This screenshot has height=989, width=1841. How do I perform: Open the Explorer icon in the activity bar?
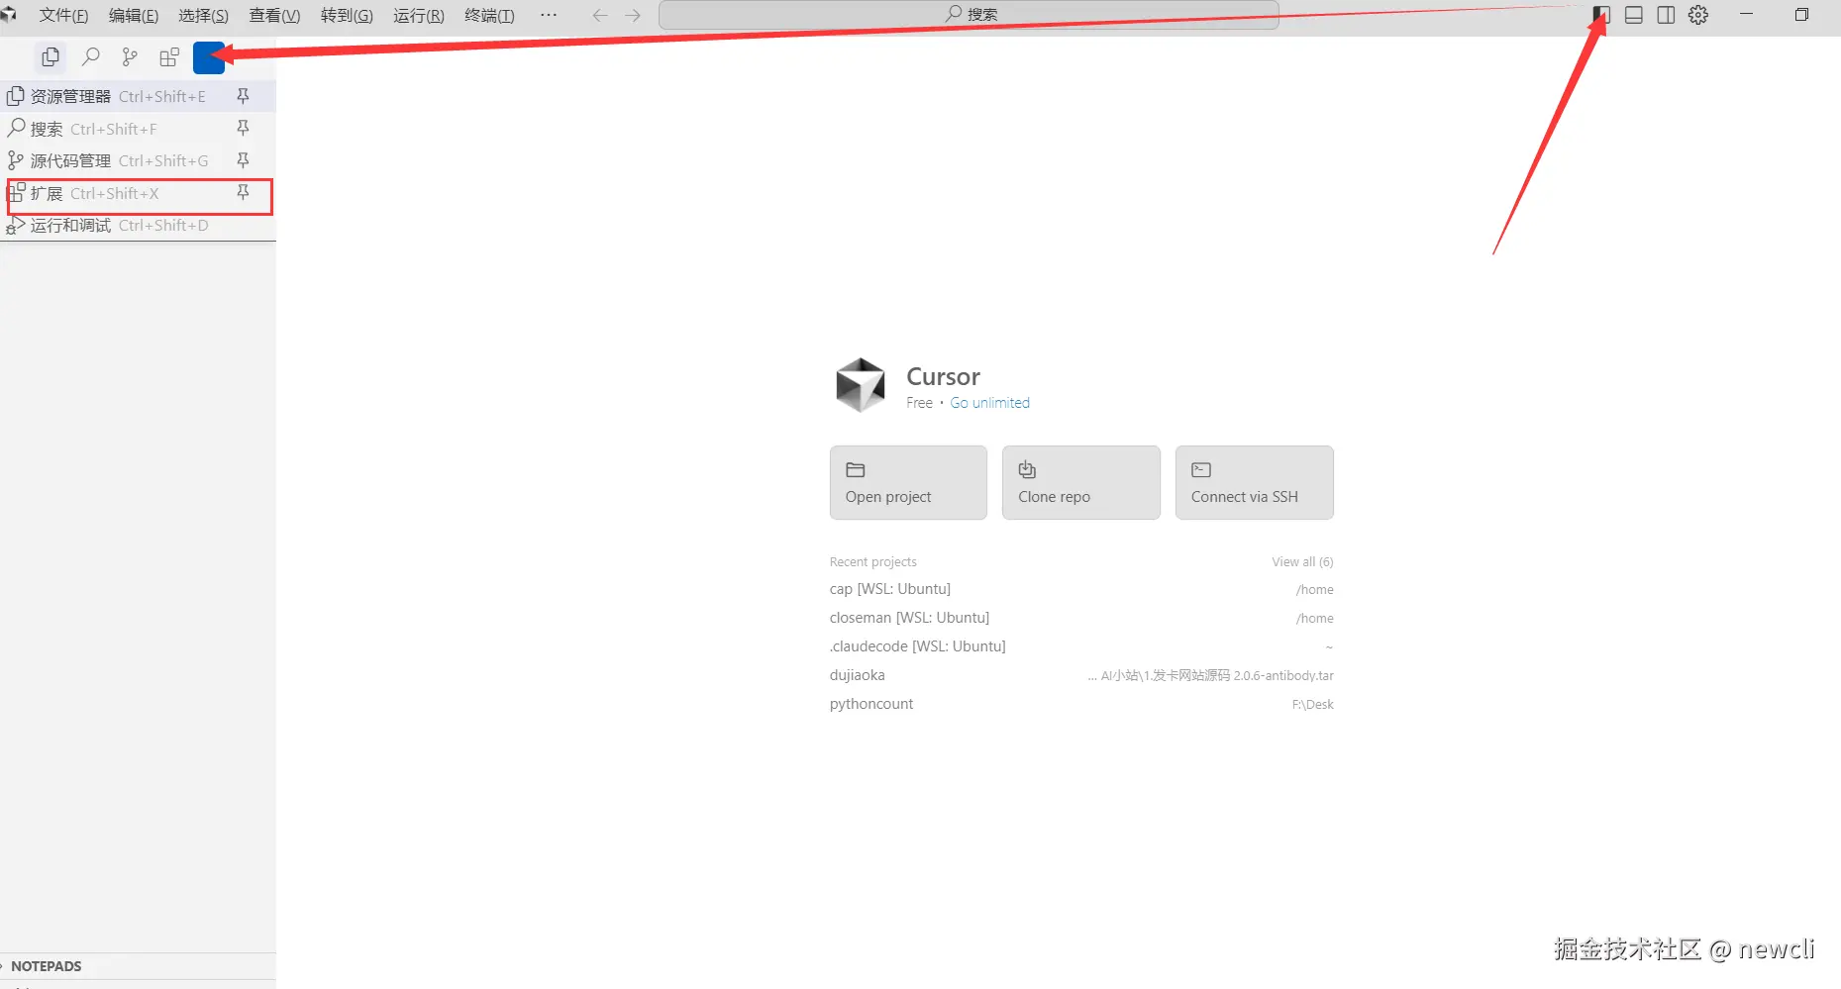(51, 57)
